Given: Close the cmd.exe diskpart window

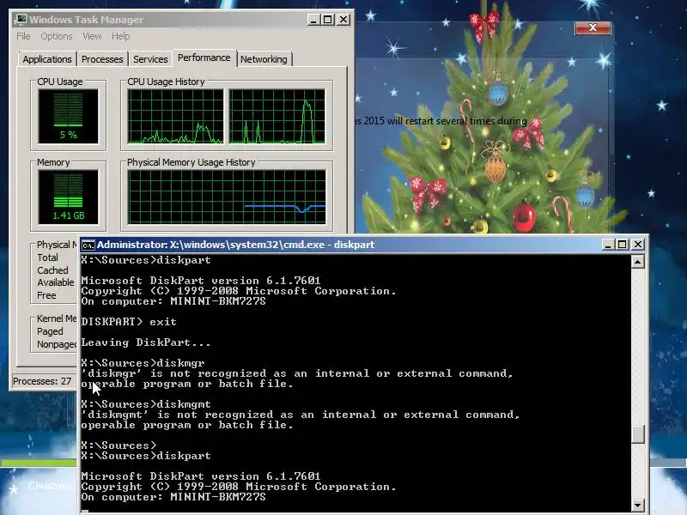Looking at the screenshot, I should pos(638,245).
